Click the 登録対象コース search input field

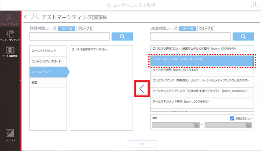pyautogui.click(x=69, y=36)
